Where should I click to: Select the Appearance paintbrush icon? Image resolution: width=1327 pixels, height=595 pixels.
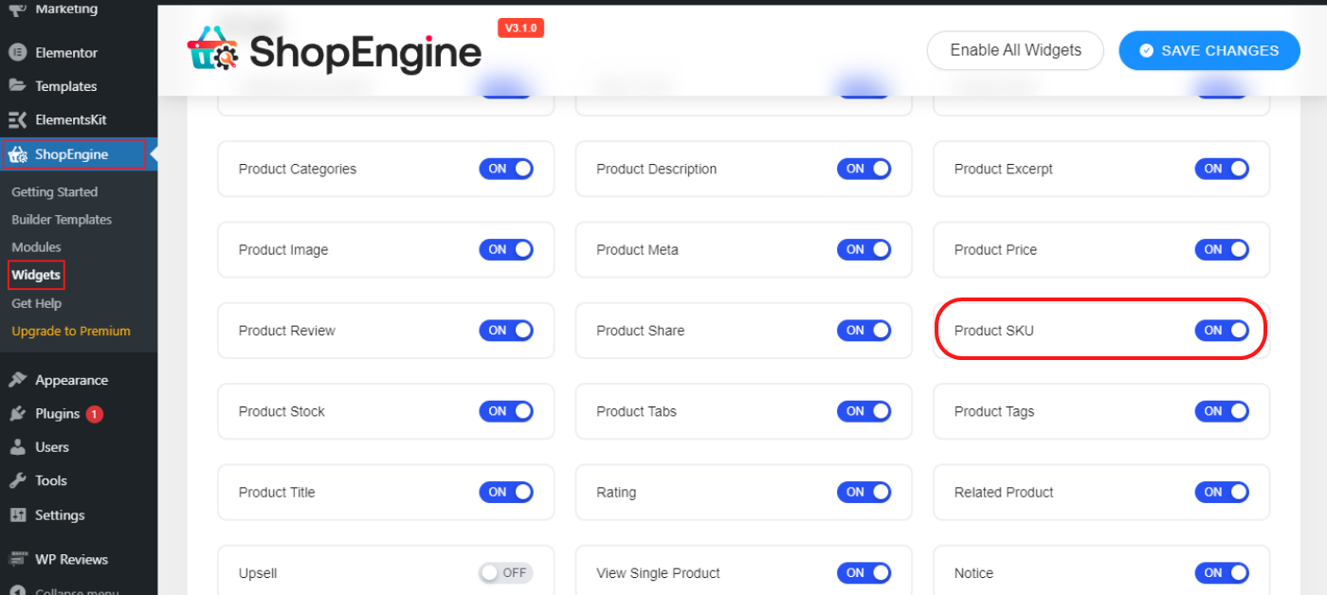pos(19,379)
